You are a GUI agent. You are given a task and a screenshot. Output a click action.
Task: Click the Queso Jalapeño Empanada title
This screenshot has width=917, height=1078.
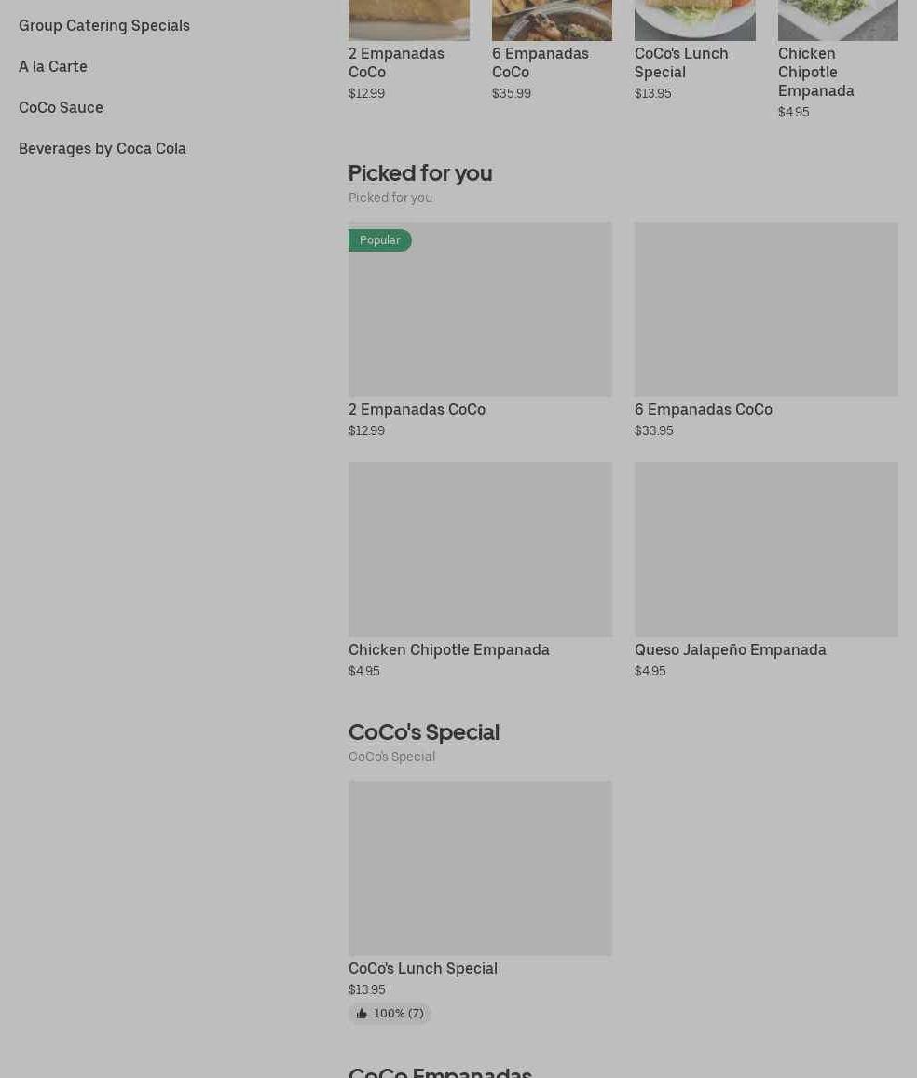pyautogui.click(x=730, y=649)
